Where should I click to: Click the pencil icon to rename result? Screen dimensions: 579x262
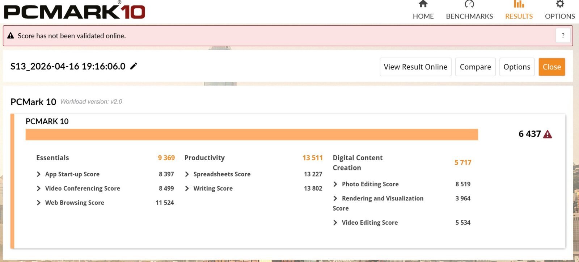pos(134,66)
